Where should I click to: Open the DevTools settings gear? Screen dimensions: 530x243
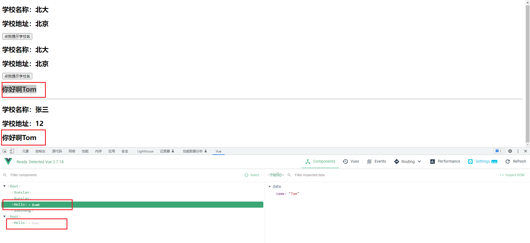click(x=510, y=151)
